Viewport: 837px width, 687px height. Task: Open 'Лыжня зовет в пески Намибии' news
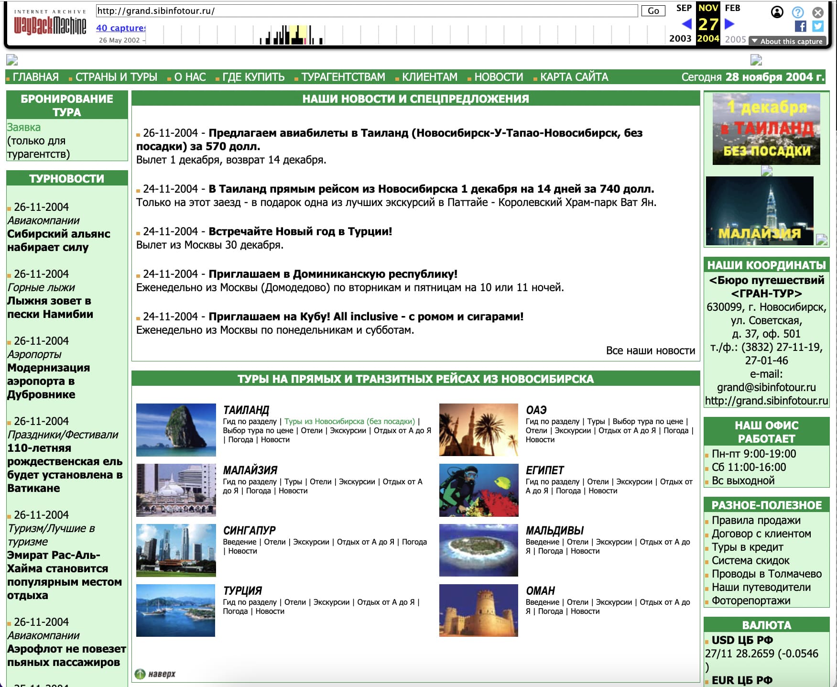50,307
